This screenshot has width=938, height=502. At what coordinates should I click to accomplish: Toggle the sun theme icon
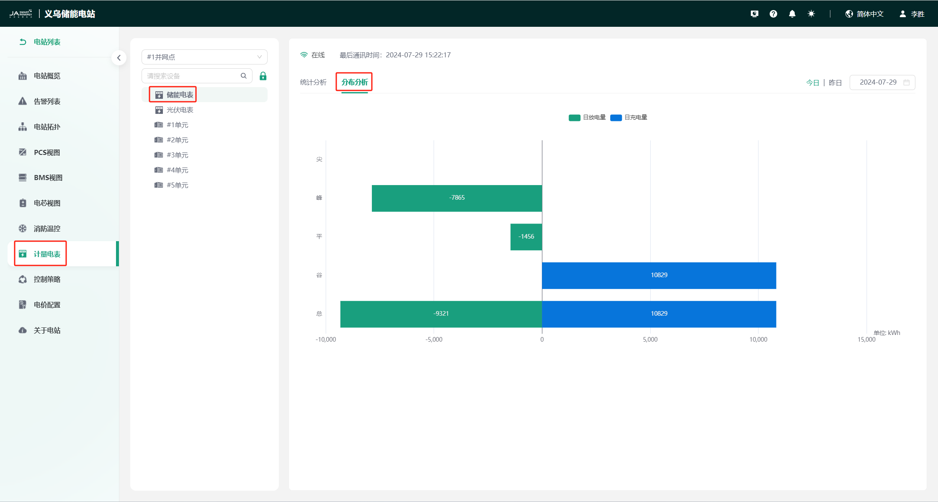811,14
